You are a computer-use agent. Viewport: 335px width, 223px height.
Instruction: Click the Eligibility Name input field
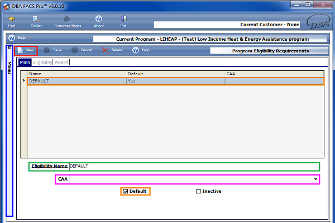pos(194,167)
